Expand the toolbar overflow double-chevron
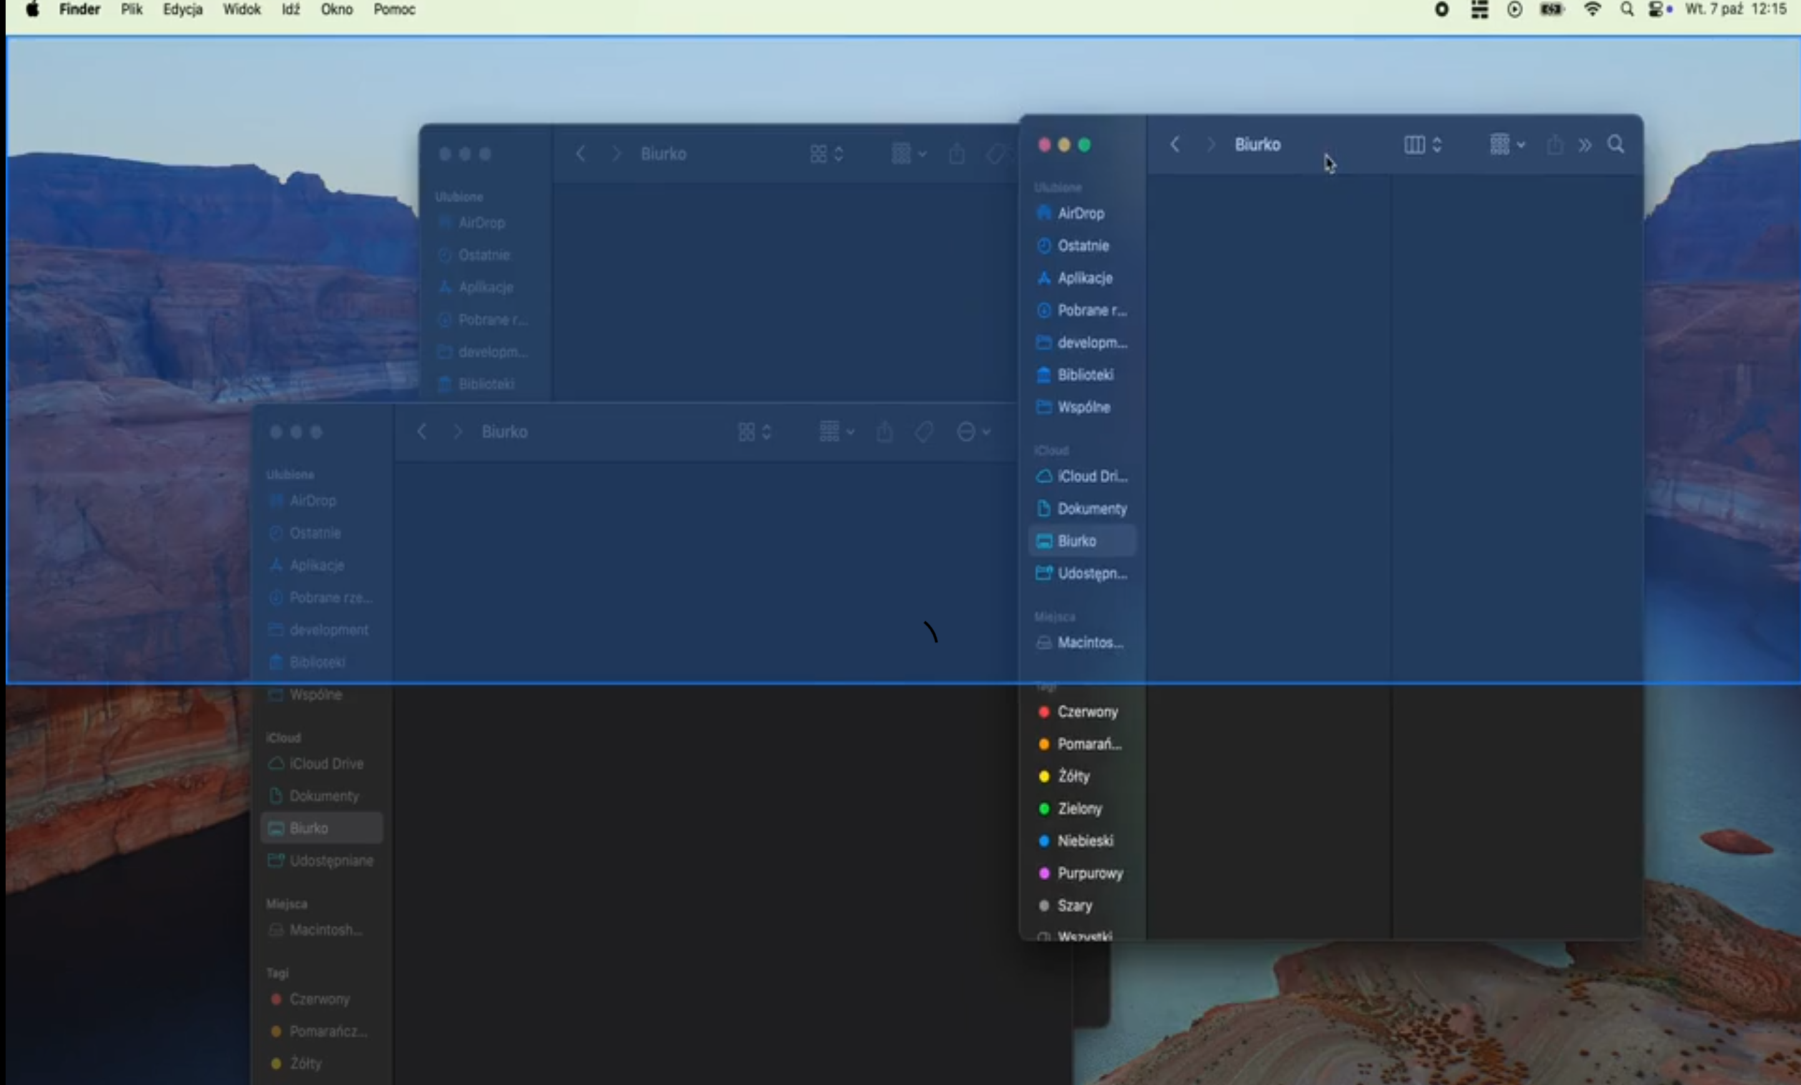1801x1085 pixels. [1584, 145]
